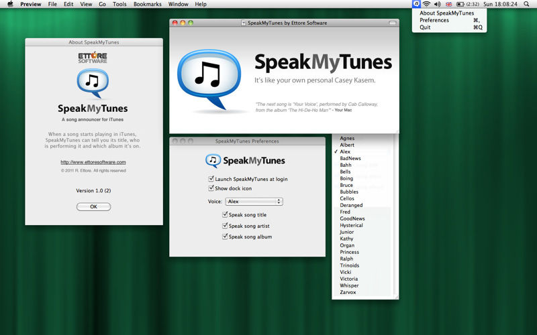Screen dimensions: 537x335
Task: Open the Wi-Fi status menu
Action: click(426, 4)
